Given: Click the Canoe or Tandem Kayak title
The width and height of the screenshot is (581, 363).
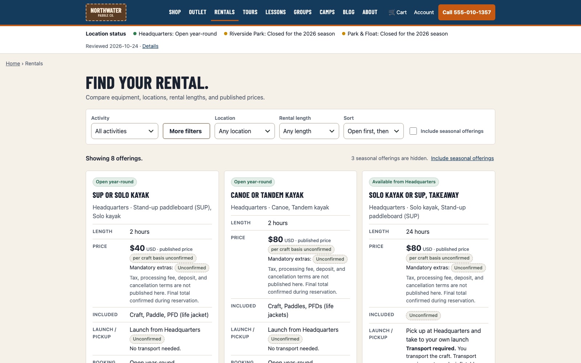Looking at the screenshot, I should tap(267, 195).
